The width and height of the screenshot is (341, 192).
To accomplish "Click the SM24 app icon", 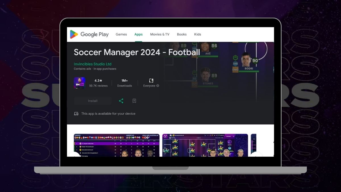I will (x=80, y=83).
